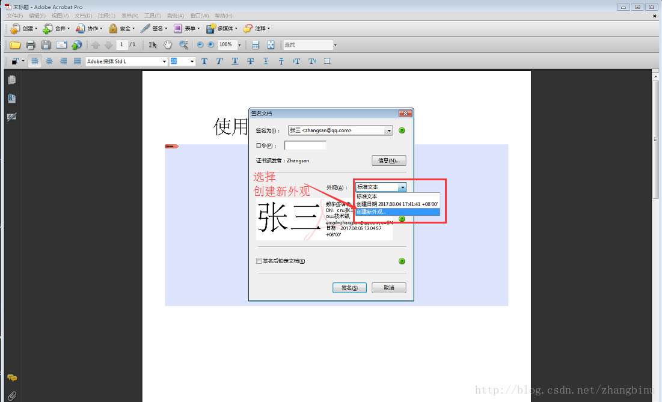Click the 取消 button
The image size is (662, 402).
[389, 288]
